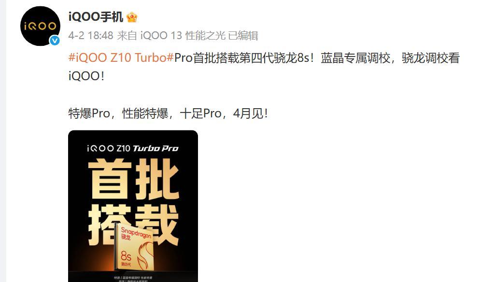
Task: Click the gold 首批 characters in poster
Action: [133, 179]
